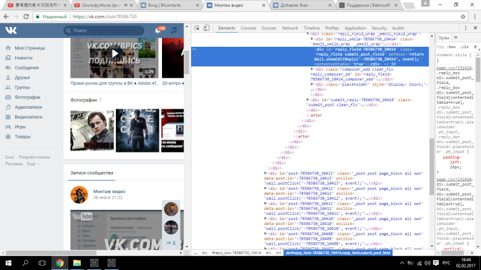The width and height of the screenshot is (481, 270).
Task: Open the VK music player icon
Action: 173,30
